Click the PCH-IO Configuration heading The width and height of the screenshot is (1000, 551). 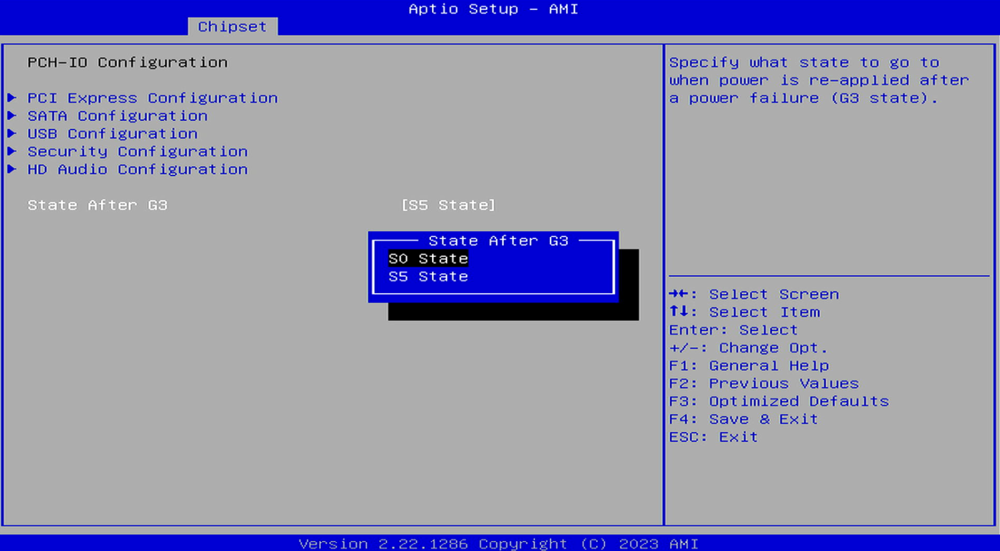(x=127, y=62)
